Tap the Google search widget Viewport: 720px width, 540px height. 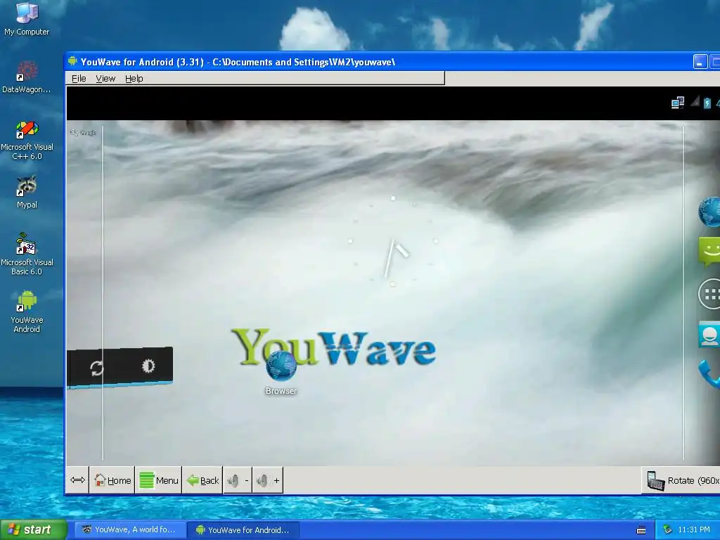[x=83, y=133]
